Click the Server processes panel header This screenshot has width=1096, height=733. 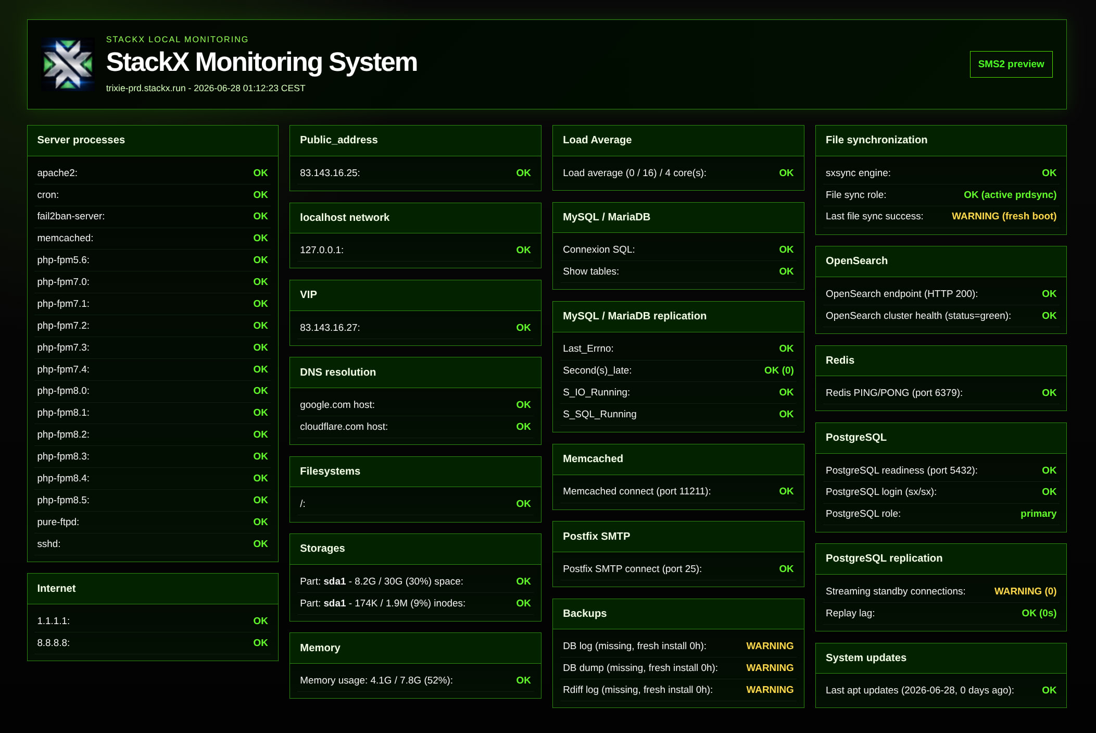point(153,140)
